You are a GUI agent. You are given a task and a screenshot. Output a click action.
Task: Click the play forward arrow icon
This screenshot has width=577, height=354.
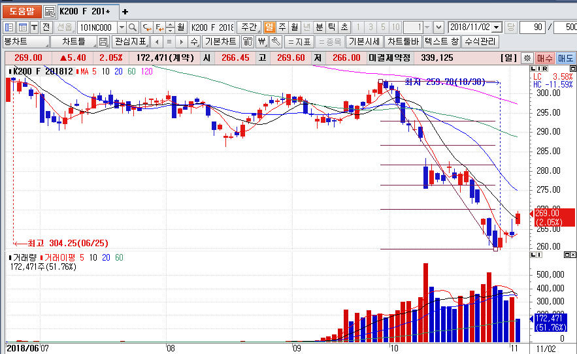tap(181, 42)
